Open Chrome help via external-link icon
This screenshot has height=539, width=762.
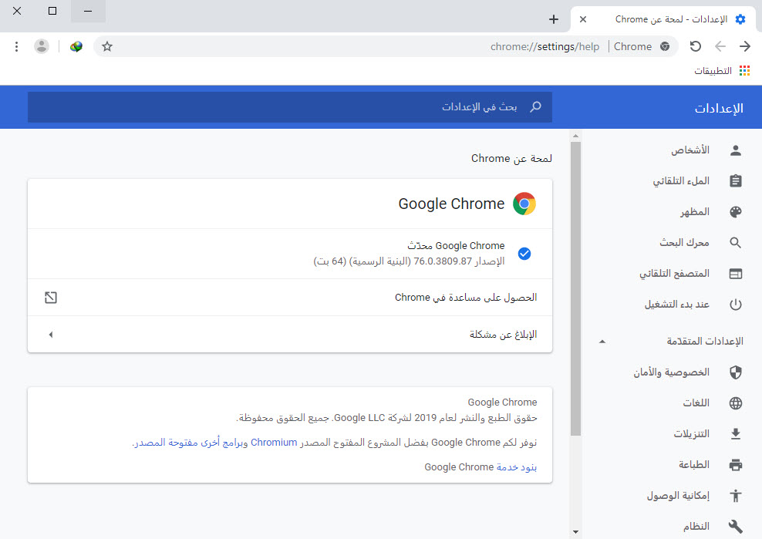[51, 298]
